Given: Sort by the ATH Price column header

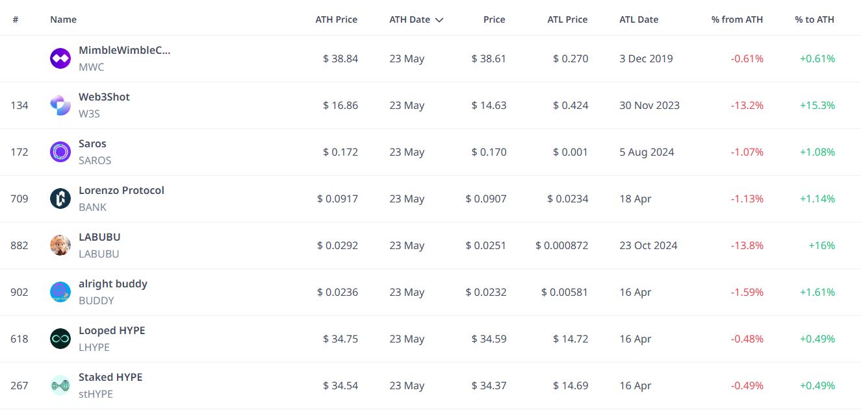Looking at the screenshot, I should [337, 19].
